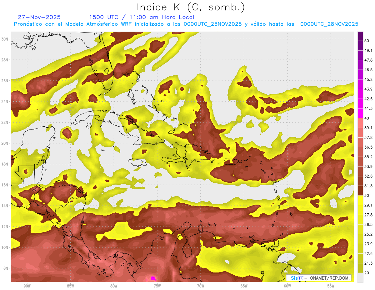375x290 pixels.
Task: Click the colorbar value '35.2'
Action: click(x=368, y=157)
